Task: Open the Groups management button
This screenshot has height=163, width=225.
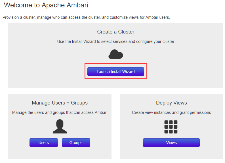Action: point(76,143)
